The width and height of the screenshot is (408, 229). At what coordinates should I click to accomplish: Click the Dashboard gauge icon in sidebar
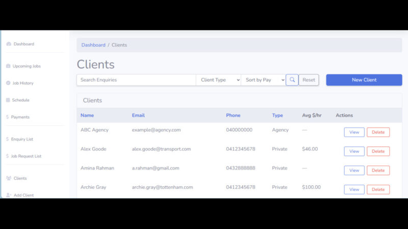(x=9, y=44)
